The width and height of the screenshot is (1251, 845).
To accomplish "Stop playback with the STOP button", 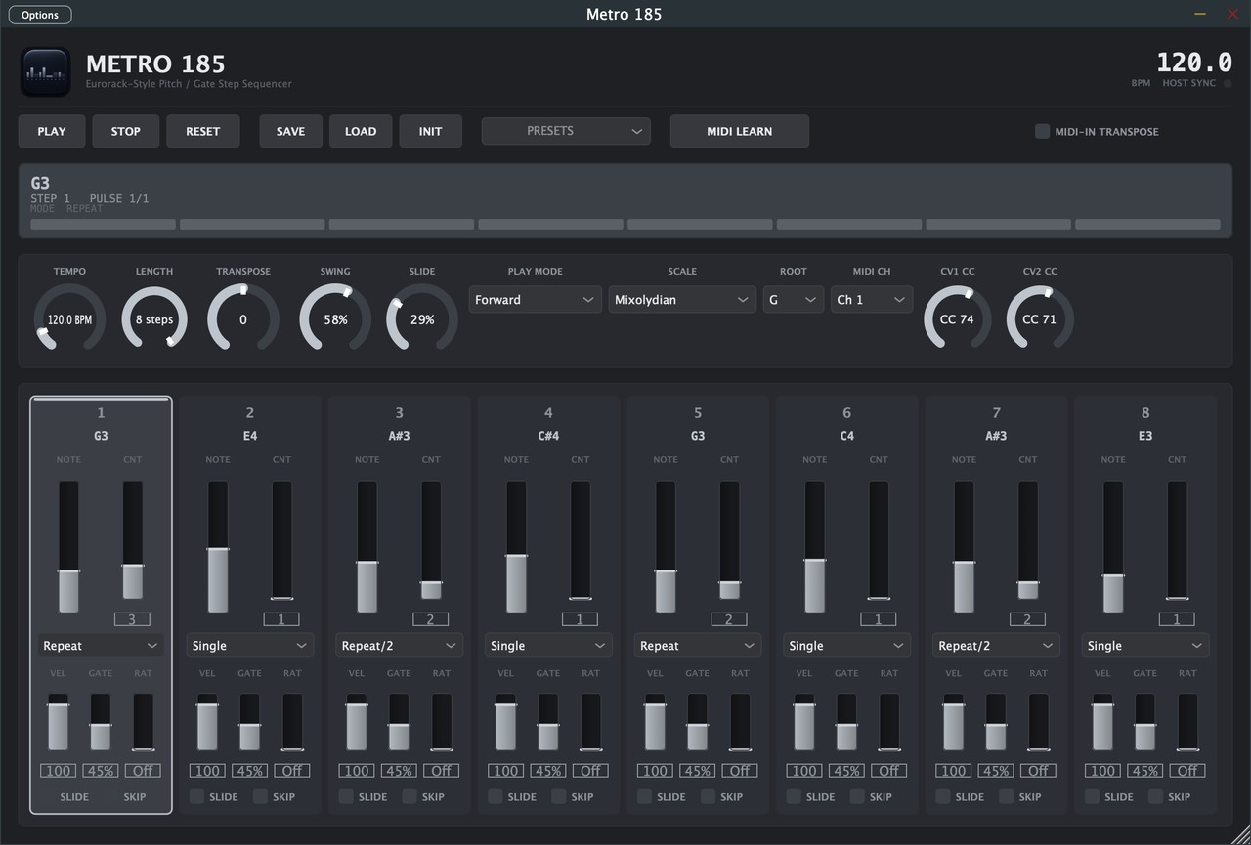I will click(126, 131).
